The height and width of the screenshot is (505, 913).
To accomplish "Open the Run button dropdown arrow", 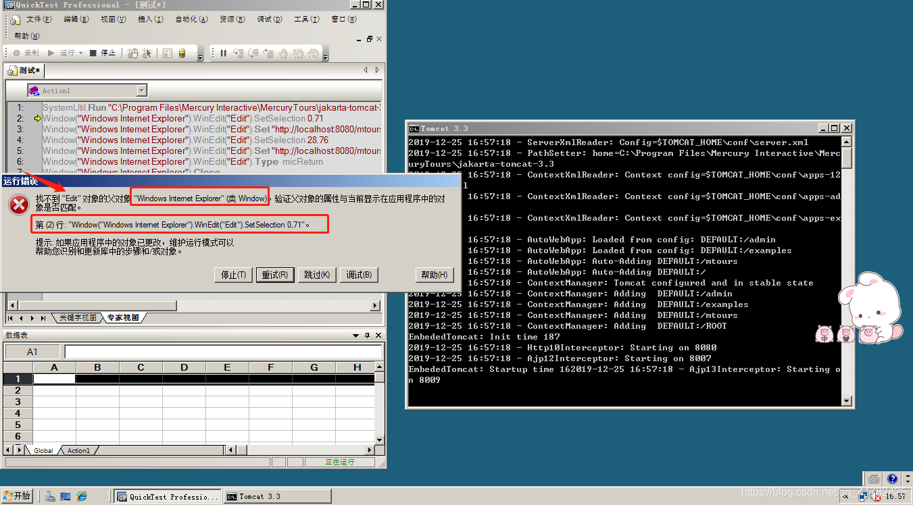I will point(81,53).
